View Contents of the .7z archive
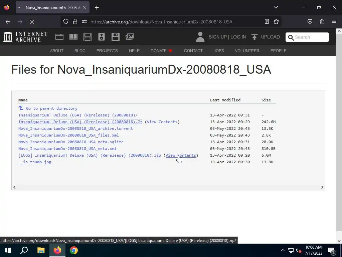The image size is (342, 257). 162,122
